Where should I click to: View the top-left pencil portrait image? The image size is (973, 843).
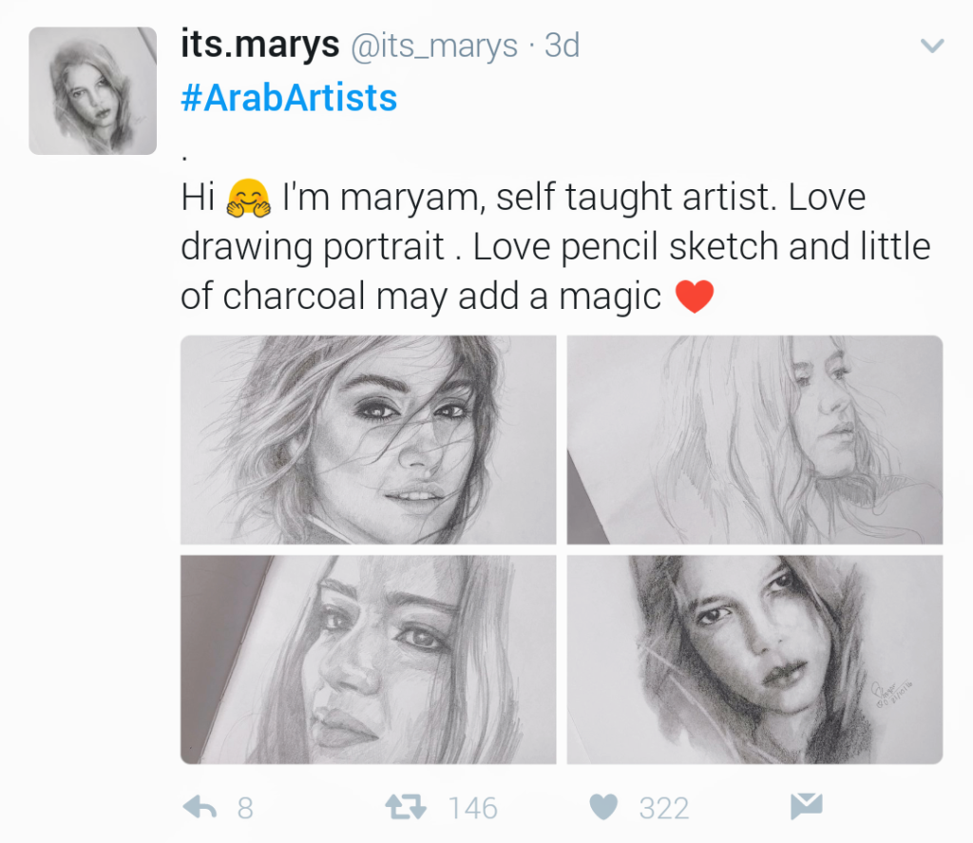368,439
